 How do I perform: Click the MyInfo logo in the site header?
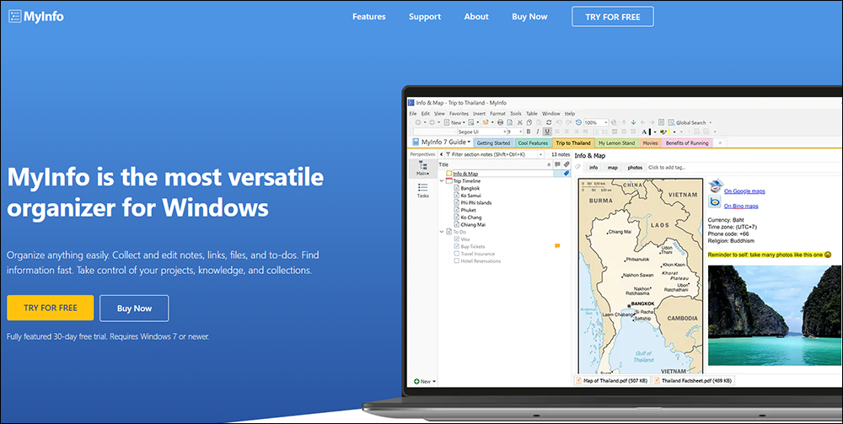36,16
